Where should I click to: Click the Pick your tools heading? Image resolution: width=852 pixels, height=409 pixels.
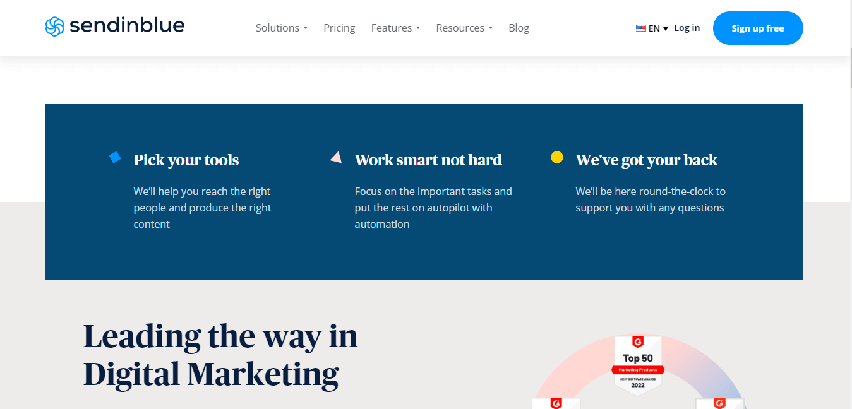(x=186, y=160)
